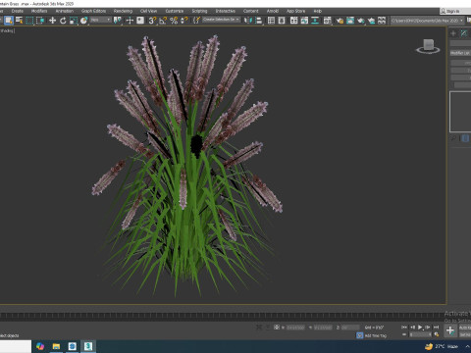
Task: Toggle the Layer Explorer
Action: pyautogui.click(x=282, y=21)
